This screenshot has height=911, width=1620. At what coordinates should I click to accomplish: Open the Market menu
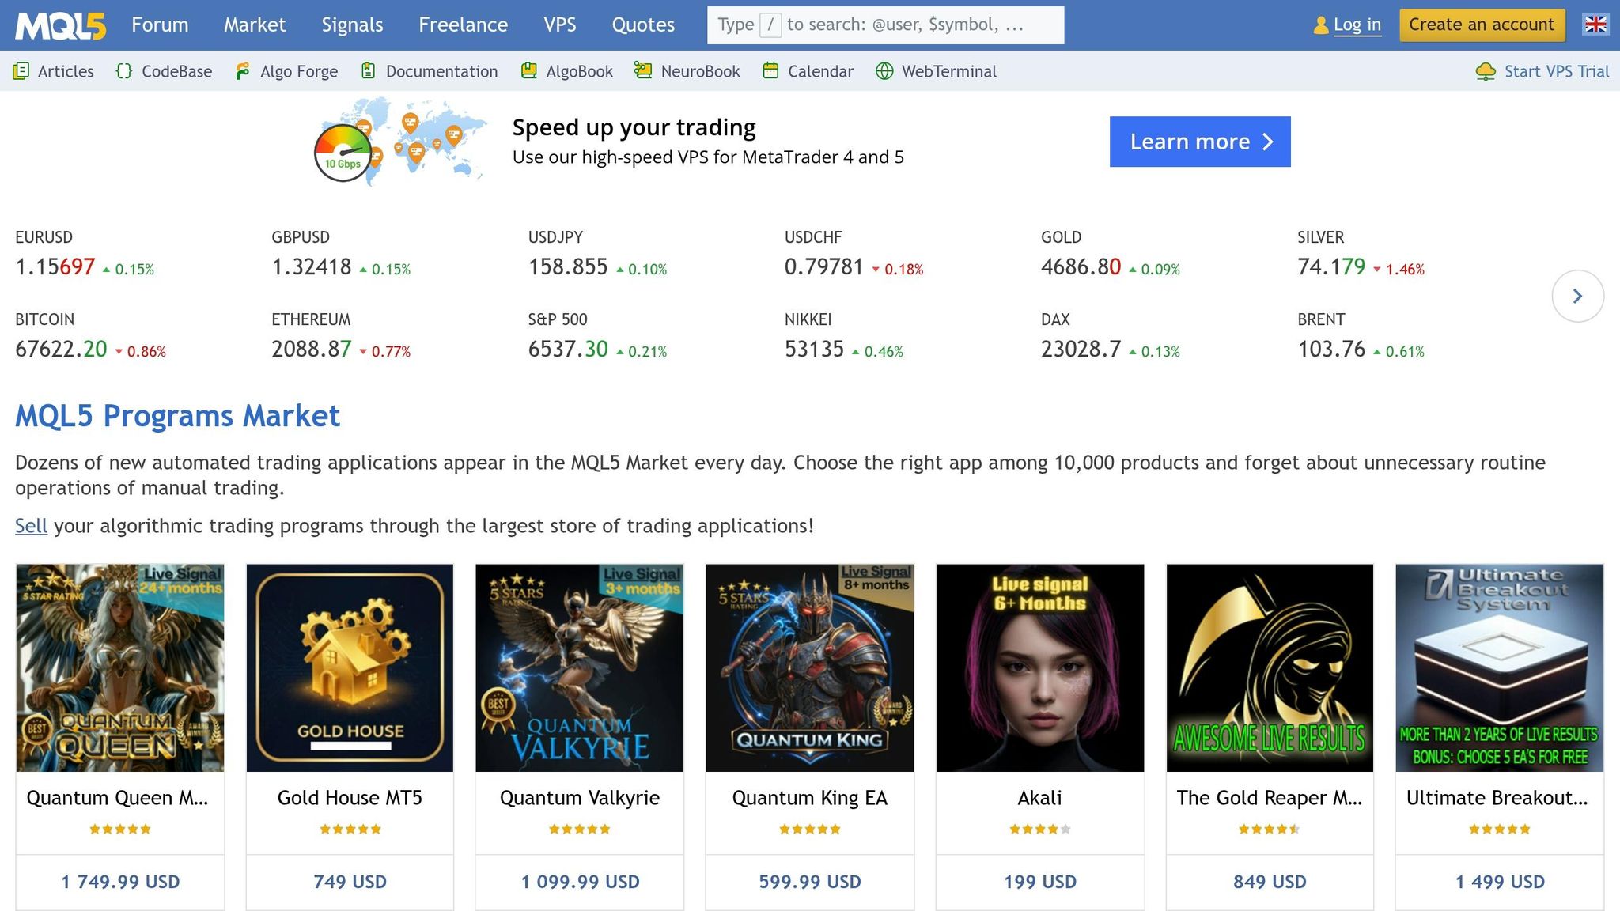point(255,25)
